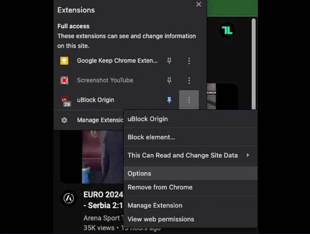Image resolution: width=310 pixels, height=234 pixels.
Task: Select the Arena Sport channel avatar
Action: click(x=69, y=199)
